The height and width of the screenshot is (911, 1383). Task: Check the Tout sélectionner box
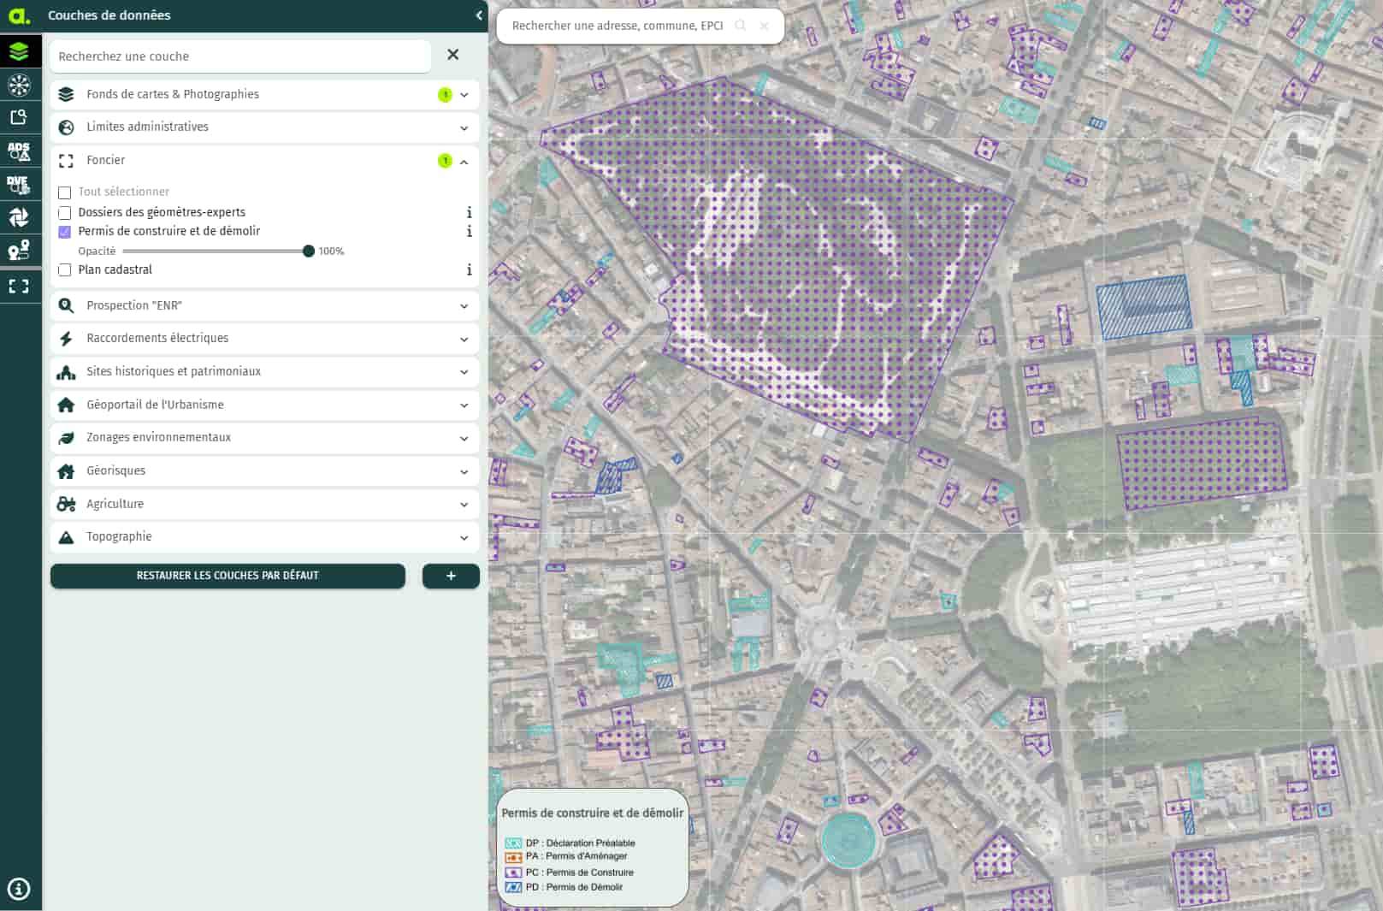click(65, 192)
